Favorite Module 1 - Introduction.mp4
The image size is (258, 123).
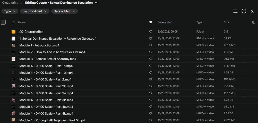click(151, 45)
